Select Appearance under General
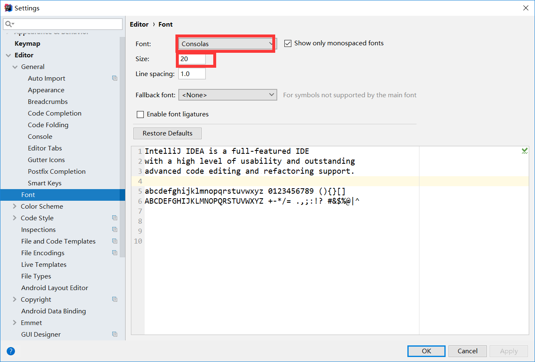Viewport: 535px width, 362px height. tap(46, 90)
